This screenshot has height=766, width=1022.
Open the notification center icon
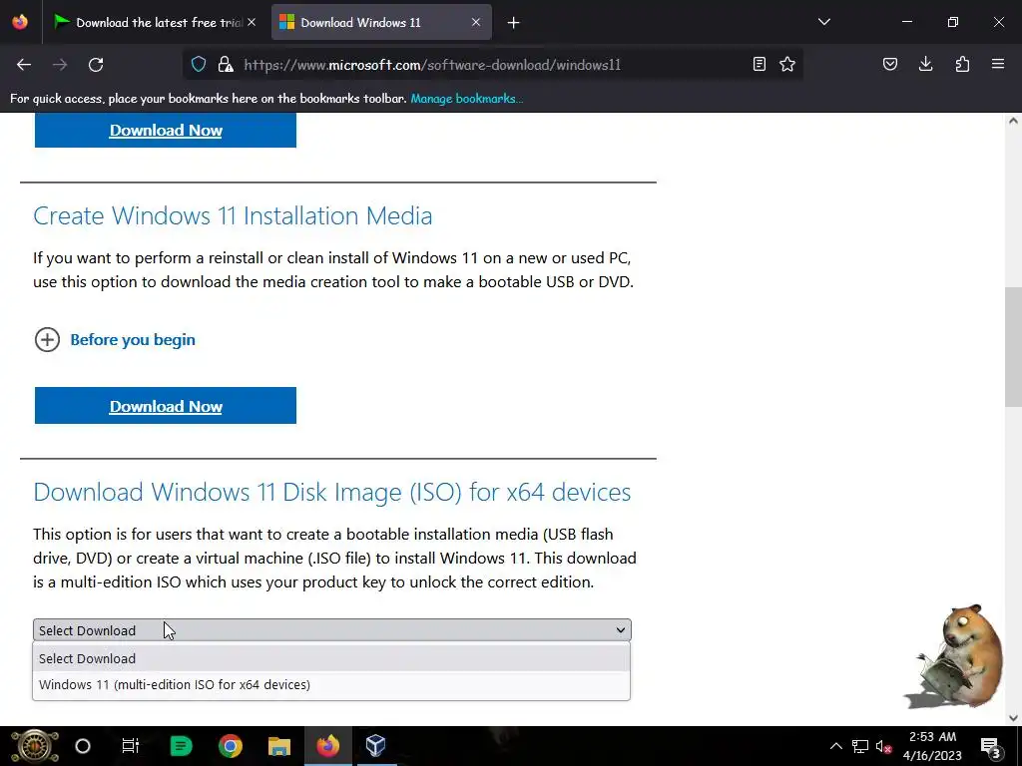point(991,746)
